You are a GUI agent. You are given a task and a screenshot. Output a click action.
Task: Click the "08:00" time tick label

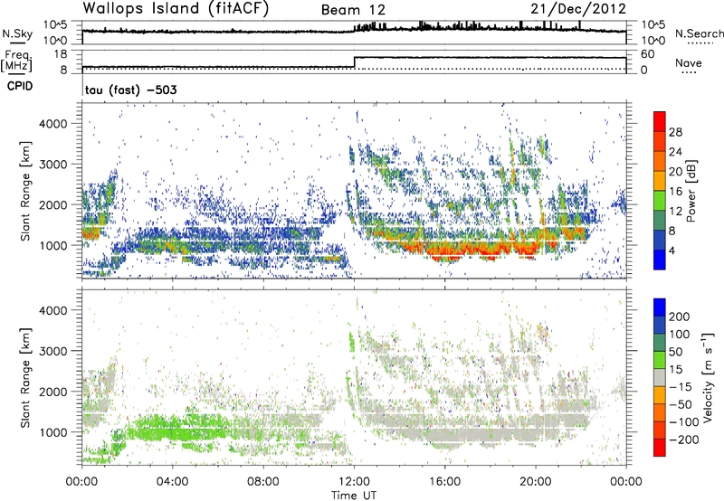tap(263, 482)
